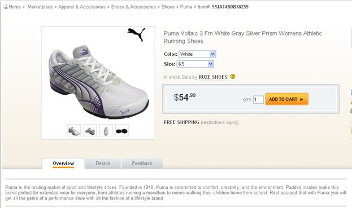The image size is (352, 208).
Task: Go to Marketplace breadcrumb link
Action: 40,7
